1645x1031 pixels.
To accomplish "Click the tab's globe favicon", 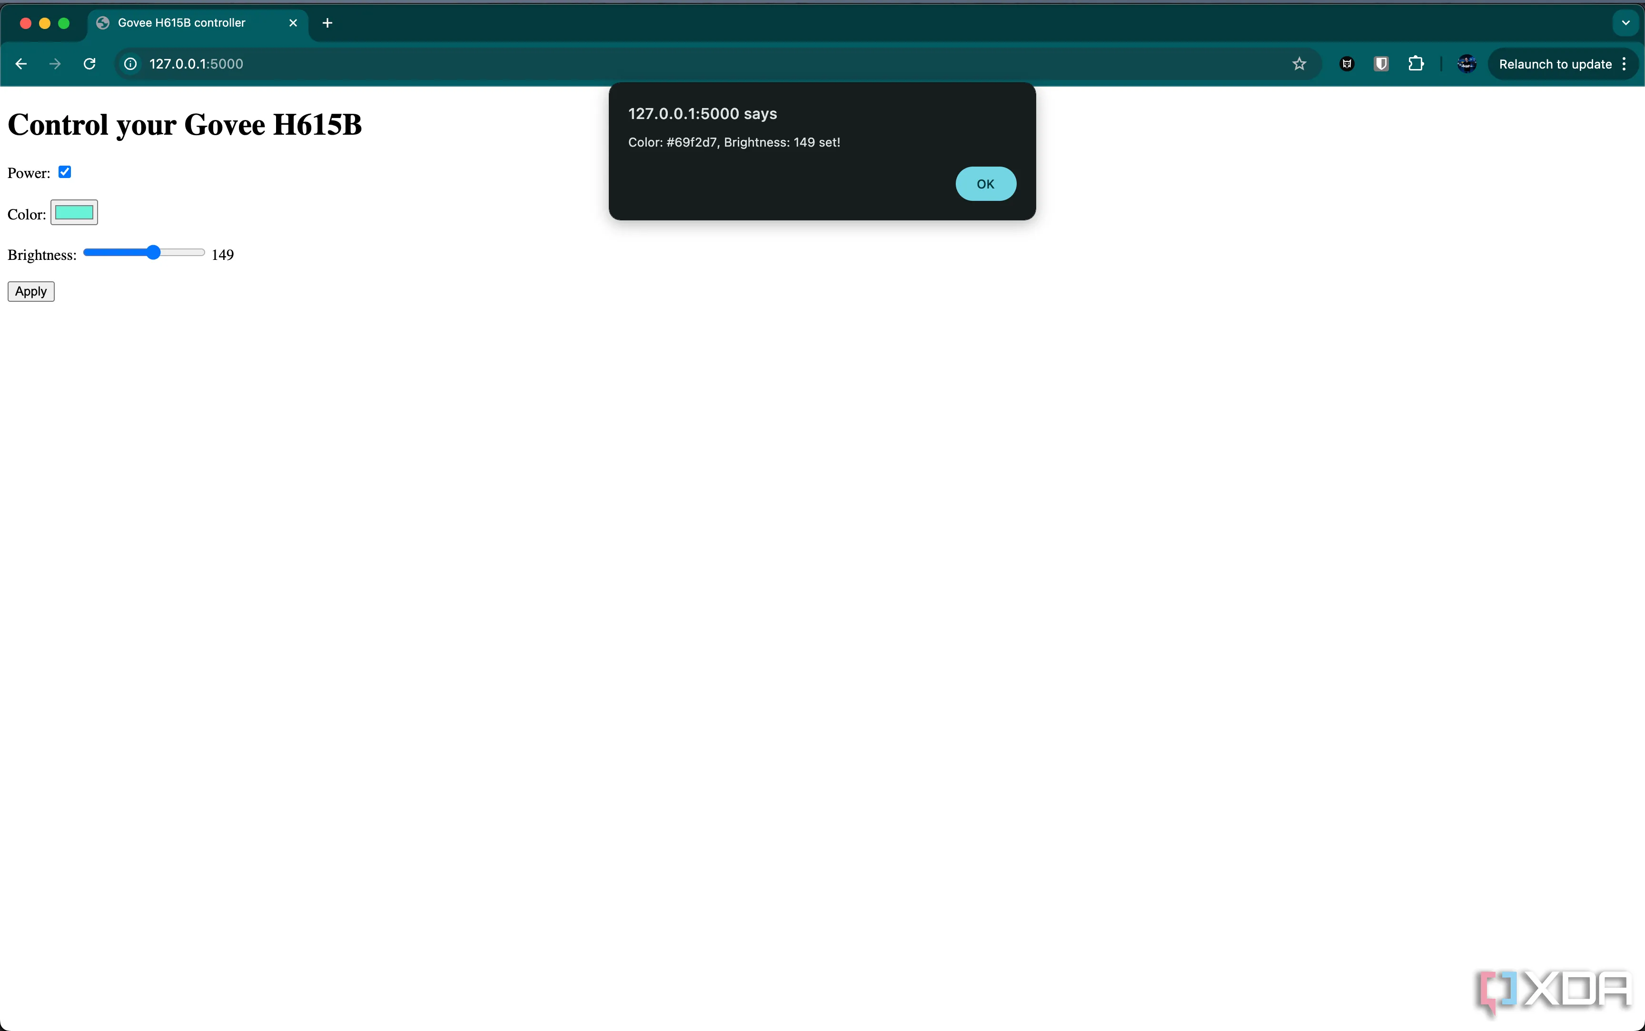I will coord(103,23).
